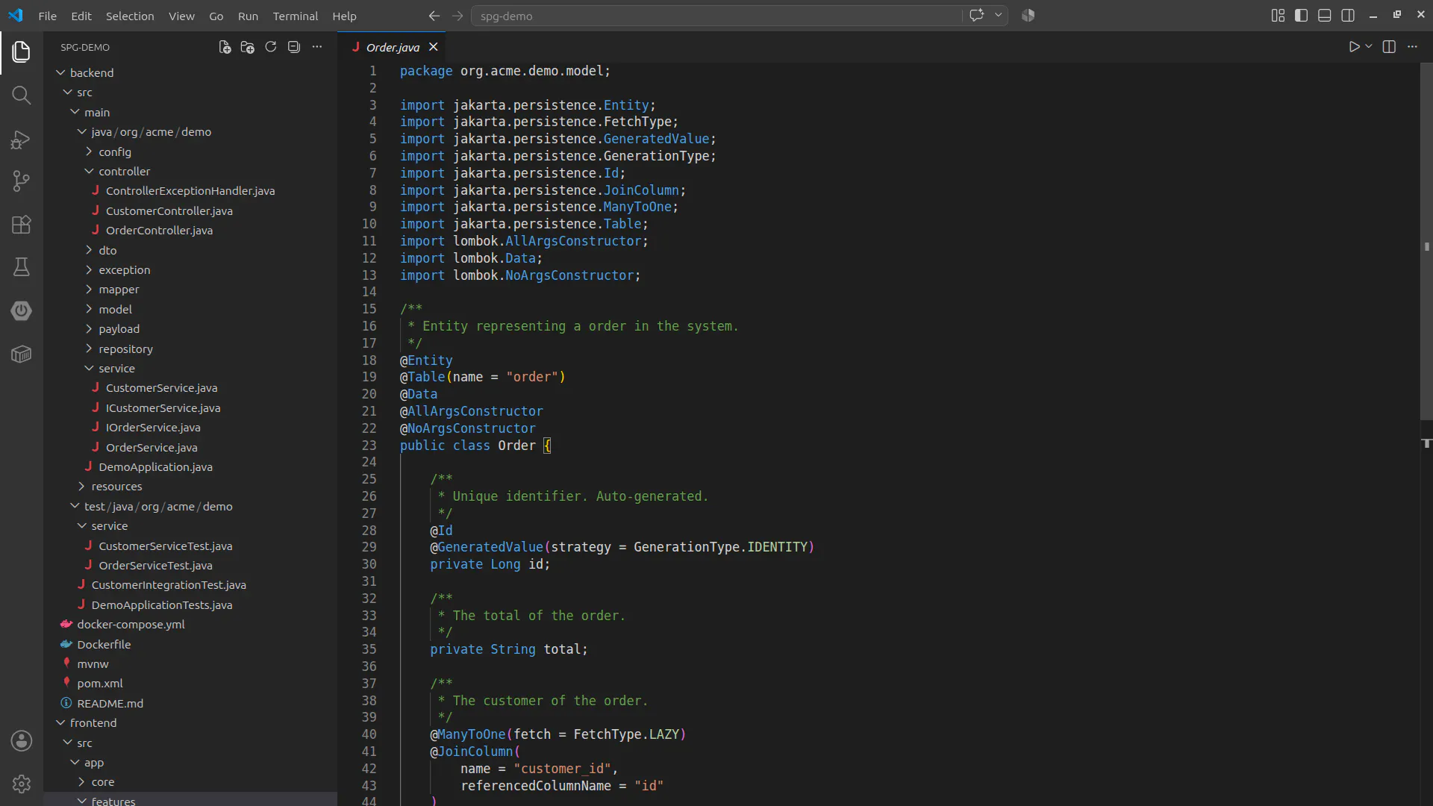
Task: Toggle the secondary side bar
Action: tap(1348, 16)
